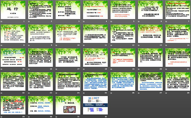The image size is (191, 118).
Task: Click the animation star icon below slide 22
Action: 1,93
